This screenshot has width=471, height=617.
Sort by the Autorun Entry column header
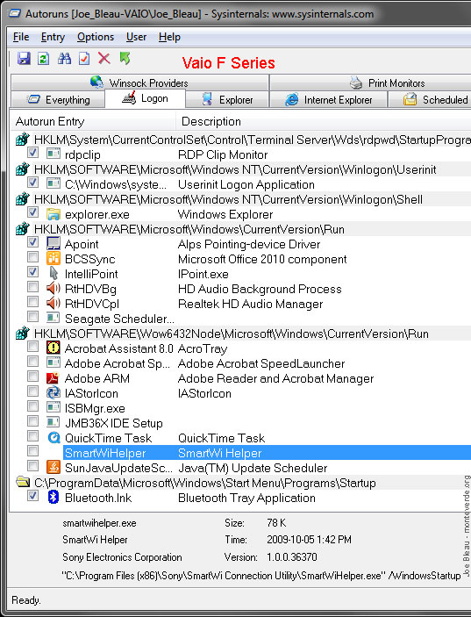click(93, 122)
